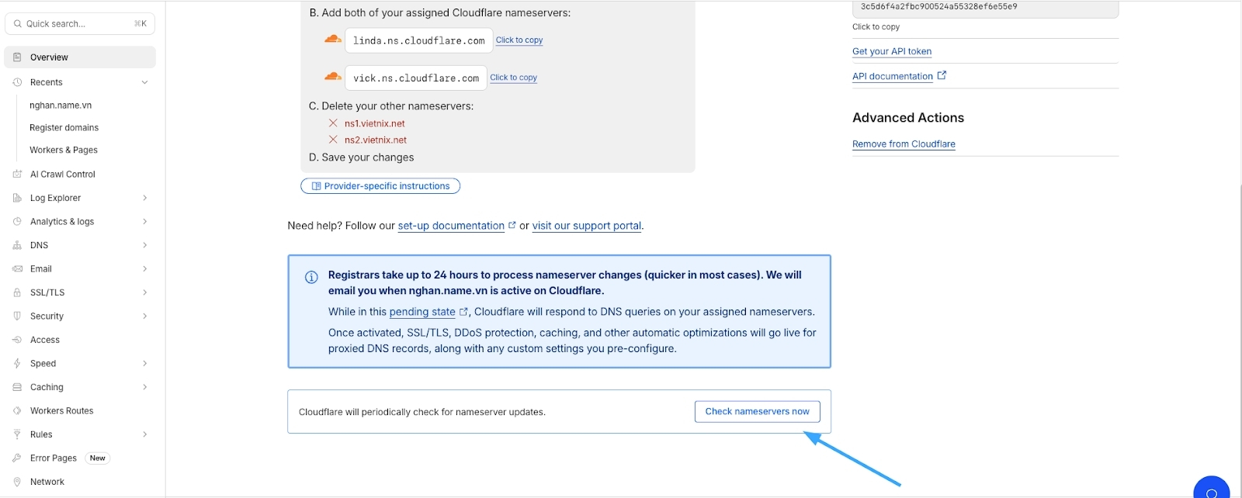Select the Access label in the sidebar
The height and width of the screenshot is (498, 1242).
pyautogui.click(x=45, y=340)
